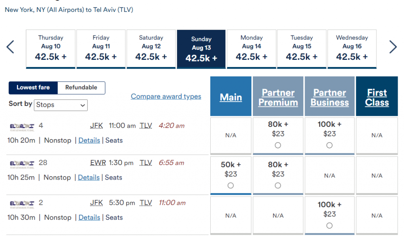Select the 100k Partner Business fare on flight 2
Screen dimensions: 404x236
coord(329,226)
